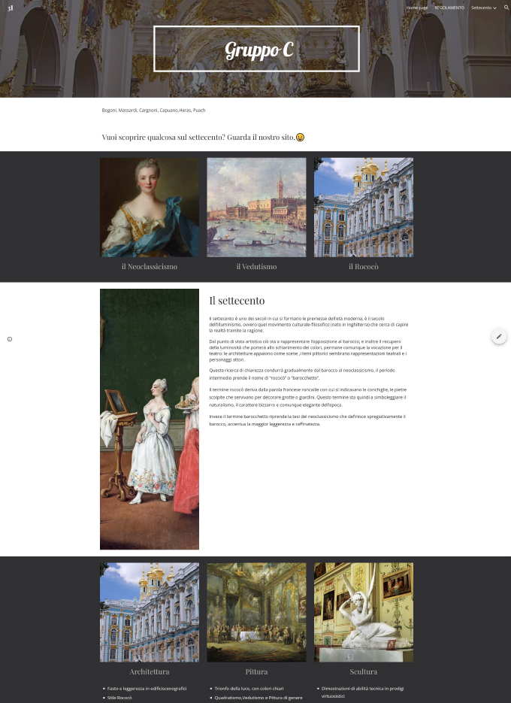Image resolution: width=511 pixels, height=703 pixels.
Task: Click the Gruppo C title banner
Action: [x=256, y=49]
